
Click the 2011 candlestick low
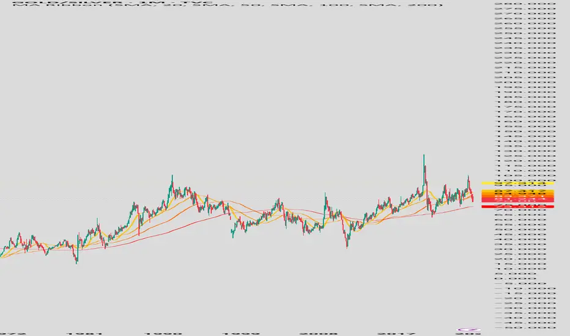coord(347,247)
